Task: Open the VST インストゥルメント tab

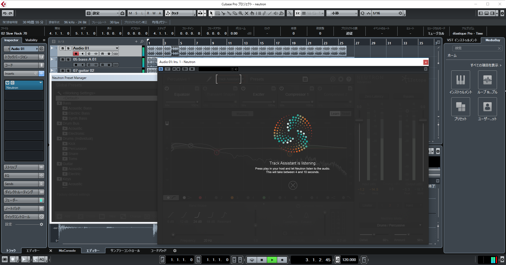Action: pyautogui.click(x=462, y=40)
